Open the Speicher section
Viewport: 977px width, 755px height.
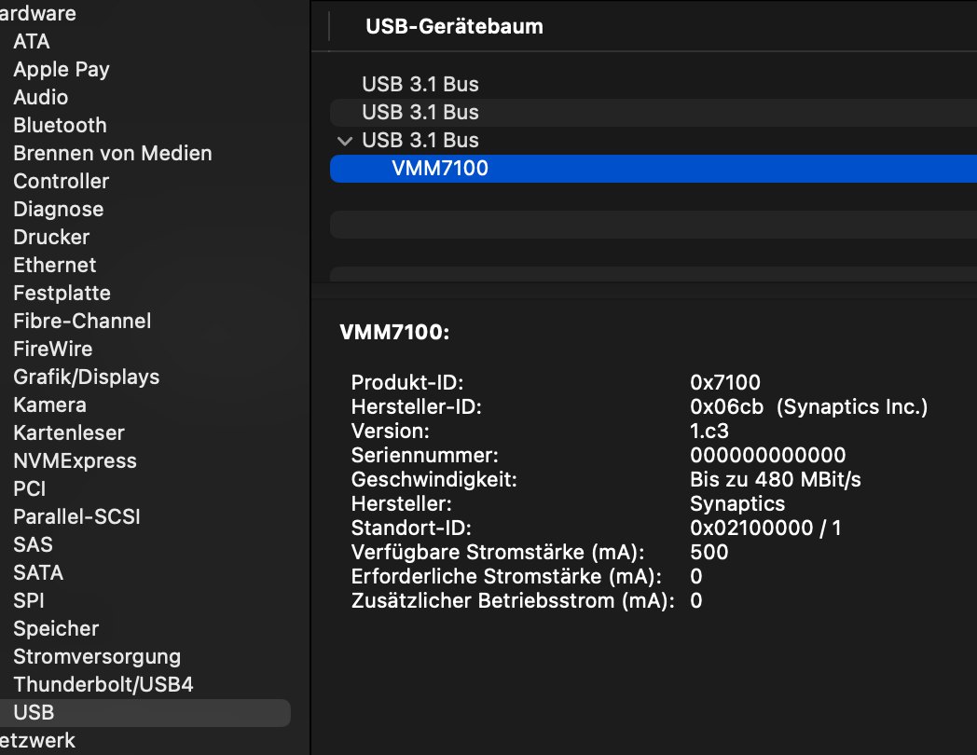click(56, 628)
